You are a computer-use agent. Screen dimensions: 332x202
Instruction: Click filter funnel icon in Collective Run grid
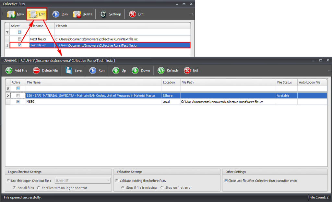point(7,32)
